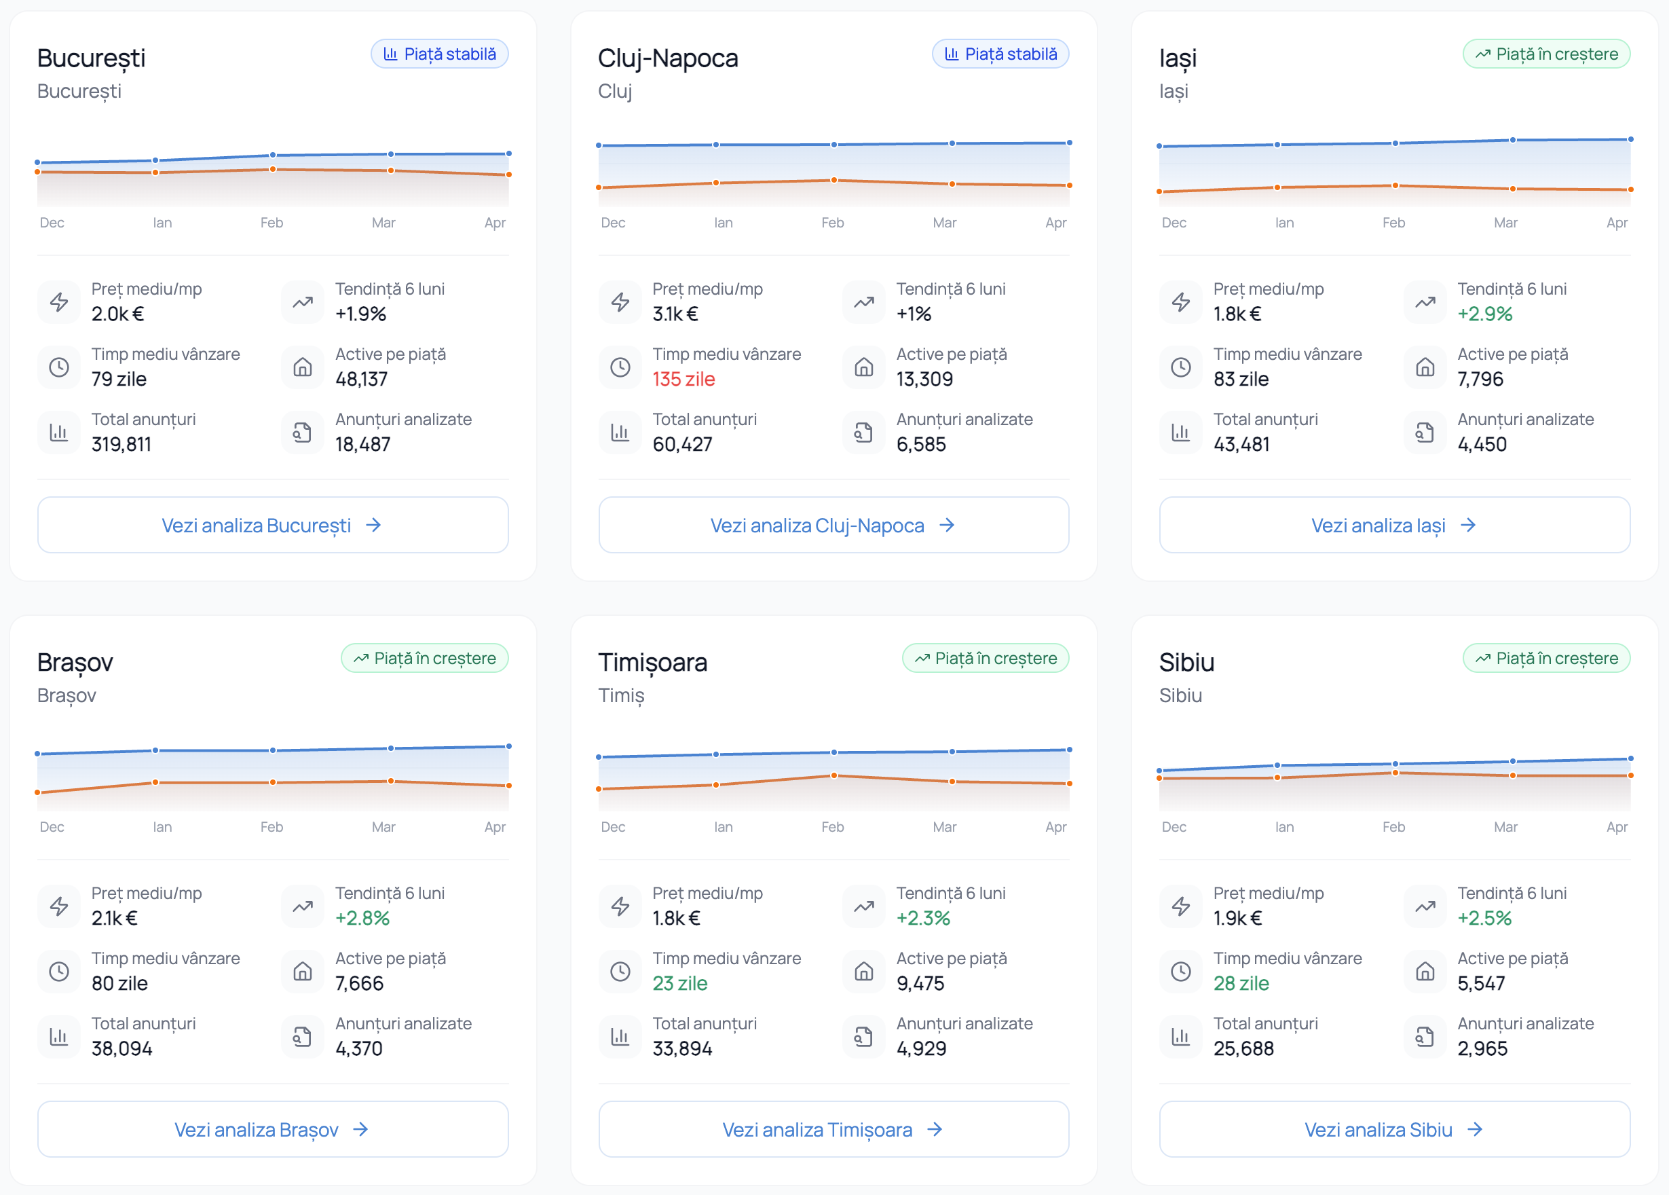Viewport: 1669px width, 1195px height.
Task: Click the Piață în creștere badge on Timișoara card
Action: 985,658
